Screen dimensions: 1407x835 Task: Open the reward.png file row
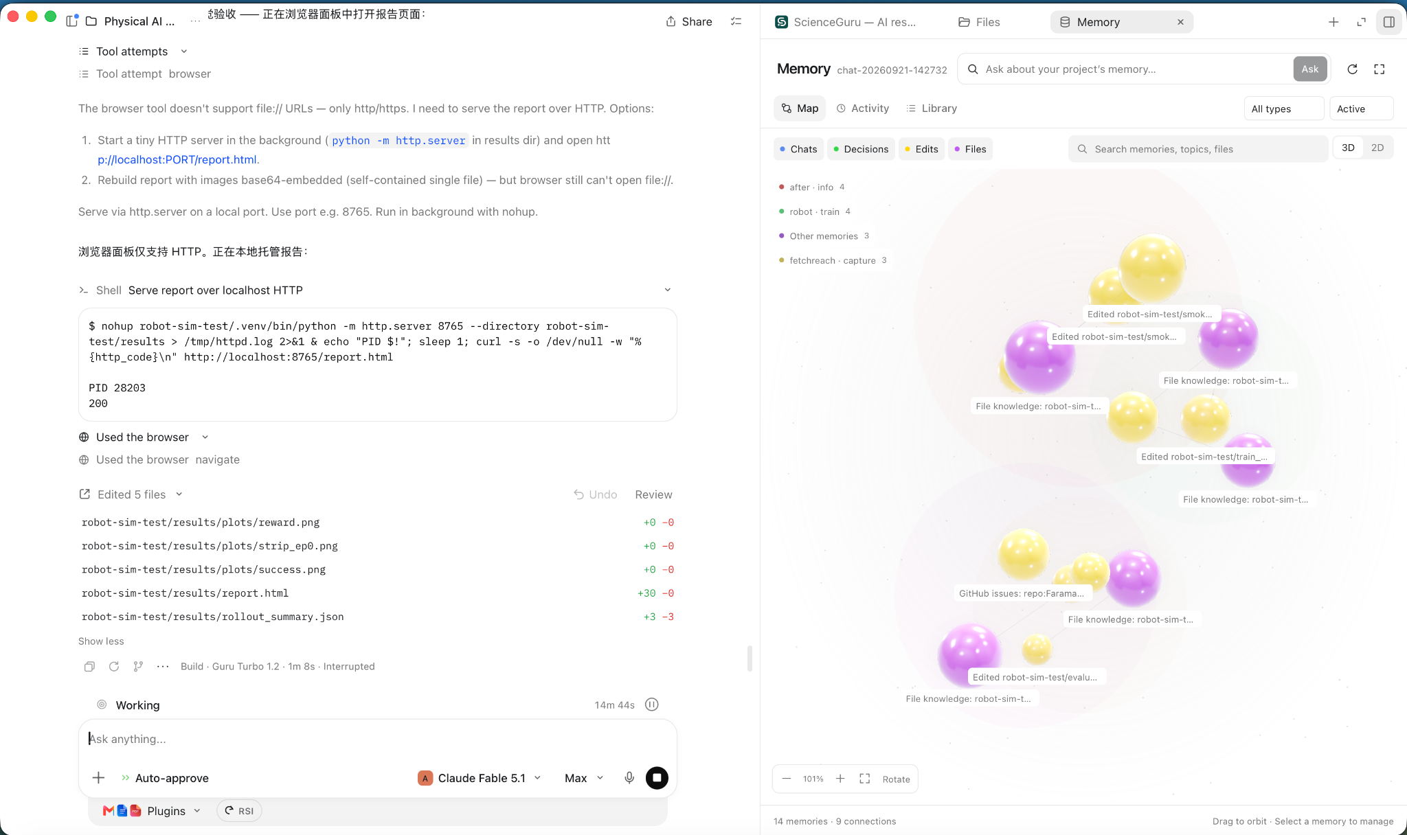(x=378, y=523)
